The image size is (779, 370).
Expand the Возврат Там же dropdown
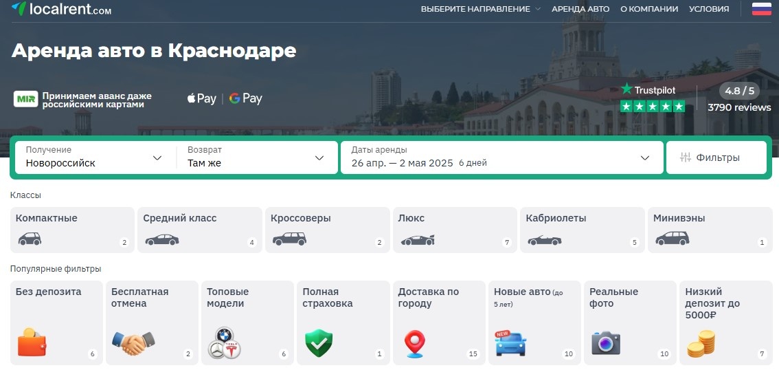[257, 157]
